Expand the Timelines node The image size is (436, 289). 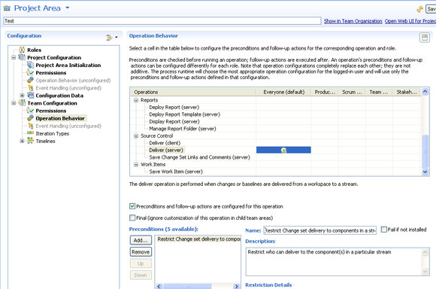coord(22,141)
